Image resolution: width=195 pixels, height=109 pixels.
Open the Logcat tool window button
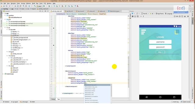pyautogui.click(x=15, y=102)
